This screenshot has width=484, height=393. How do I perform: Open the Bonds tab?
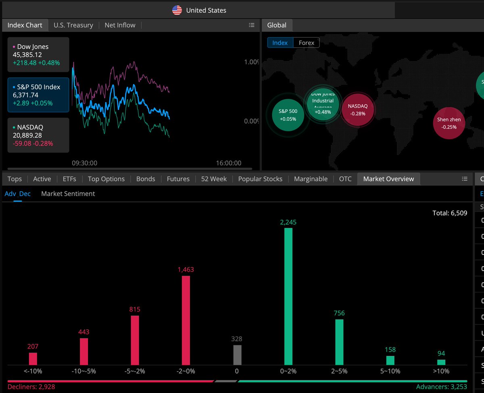click(x=146, y=179)
